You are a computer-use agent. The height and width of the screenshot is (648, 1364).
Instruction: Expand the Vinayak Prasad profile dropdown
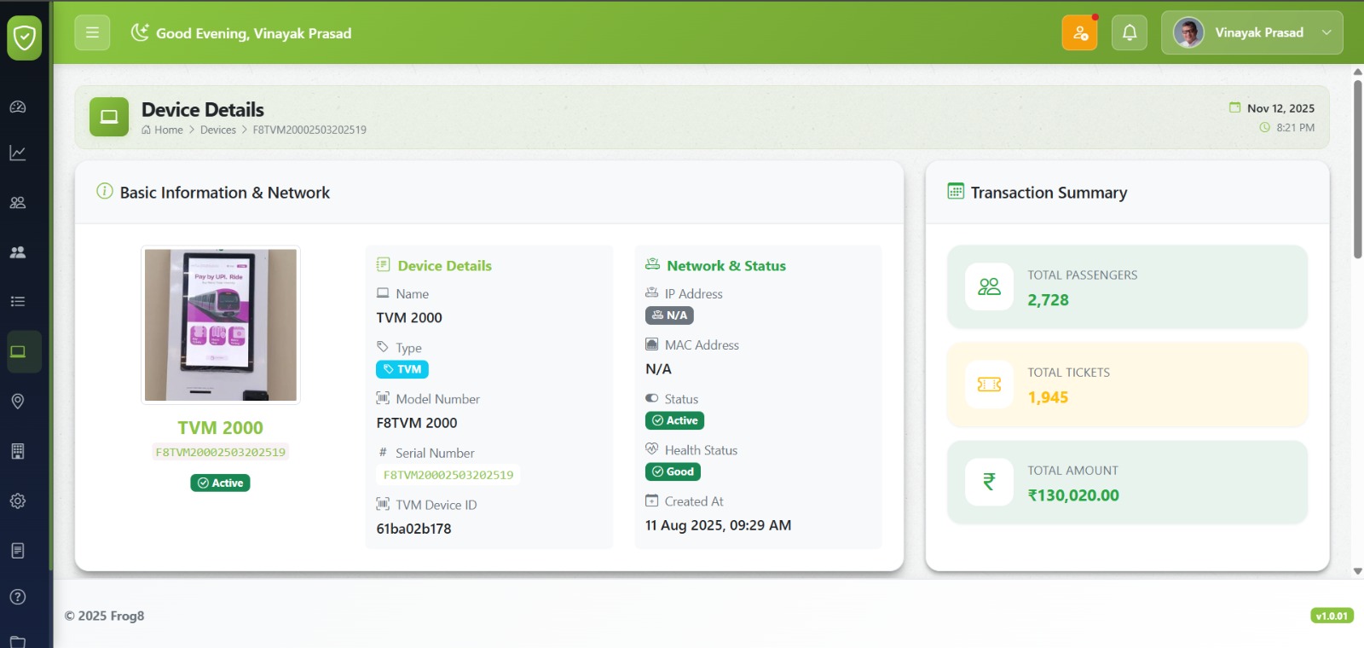[x=1251, y=33]
